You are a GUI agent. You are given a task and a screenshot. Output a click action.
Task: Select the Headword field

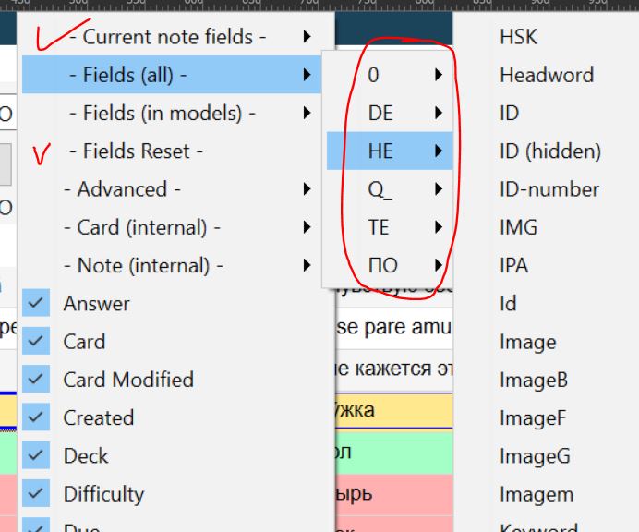tap(546, 75)
